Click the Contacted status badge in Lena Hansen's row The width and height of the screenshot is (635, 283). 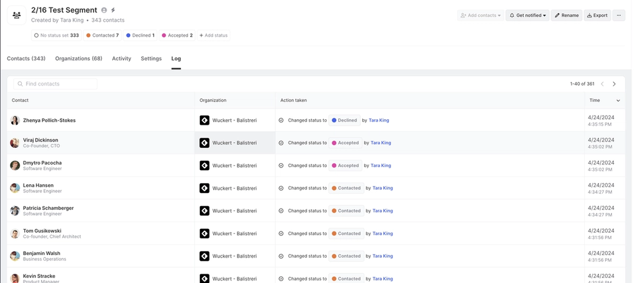tap(346, 188)
